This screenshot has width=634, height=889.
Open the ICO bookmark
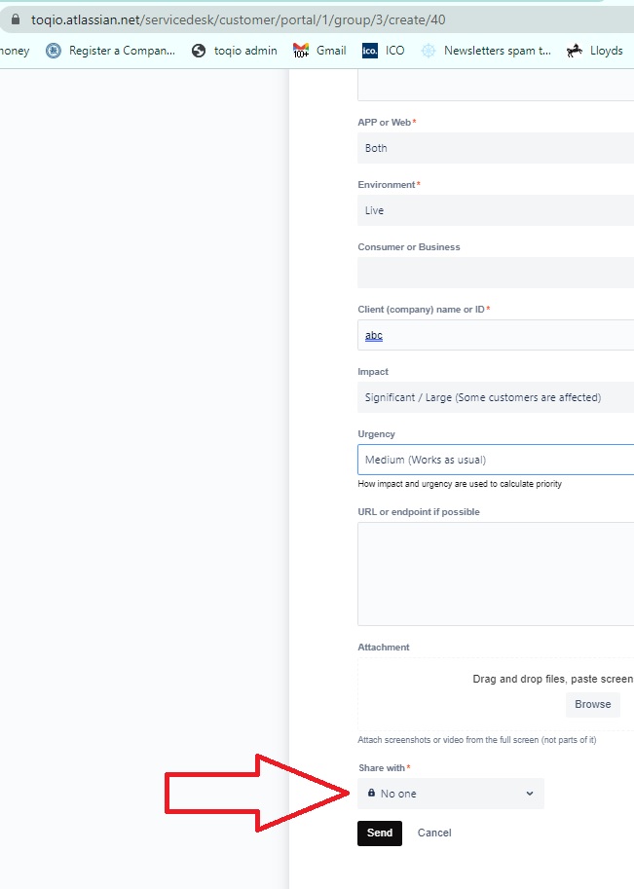click(384, 51)
